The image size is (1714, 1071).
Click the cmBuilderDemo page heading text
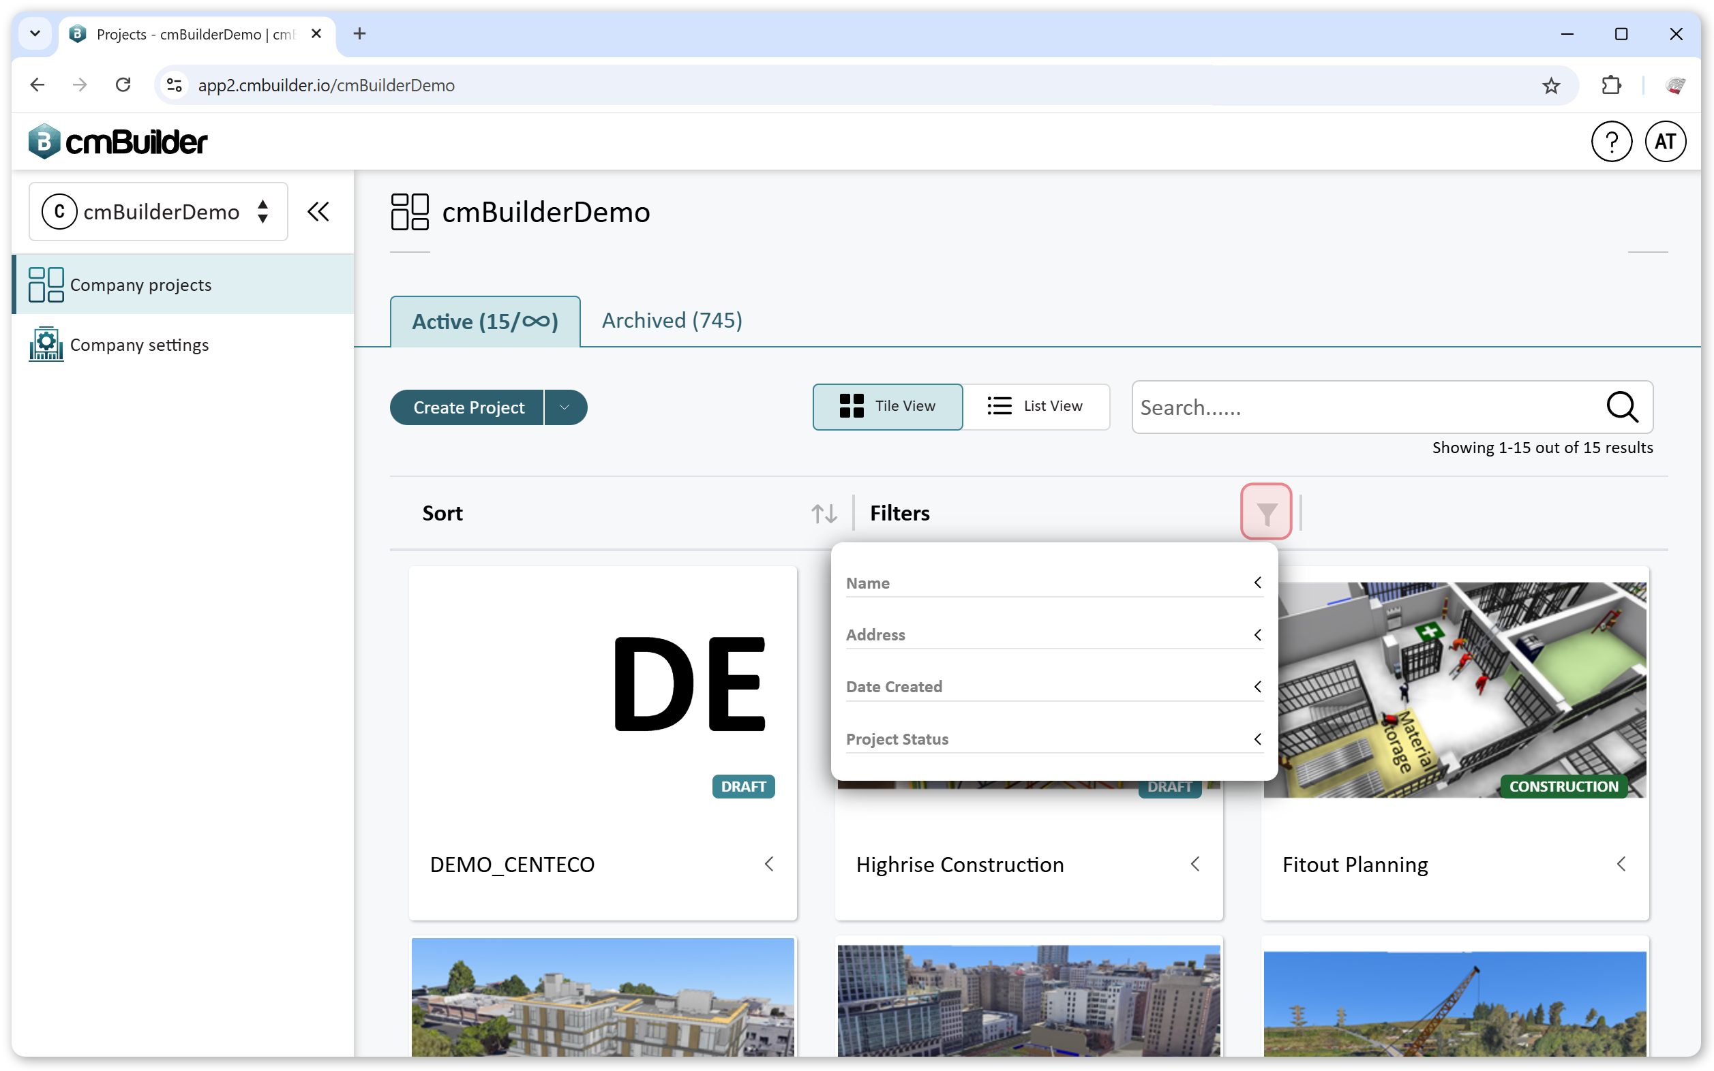coord(546,212)
